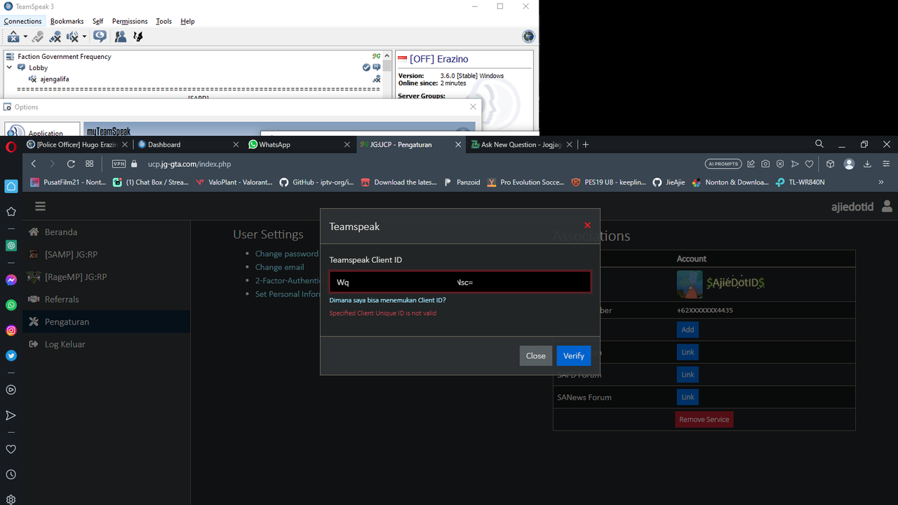Open a new browser tab

(x=586, y=144)
